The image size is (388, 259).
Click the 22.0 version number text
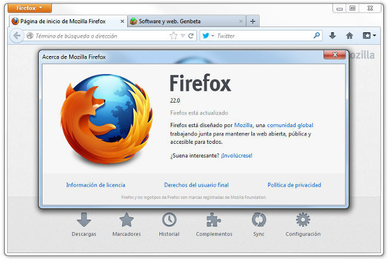point(175,101)
